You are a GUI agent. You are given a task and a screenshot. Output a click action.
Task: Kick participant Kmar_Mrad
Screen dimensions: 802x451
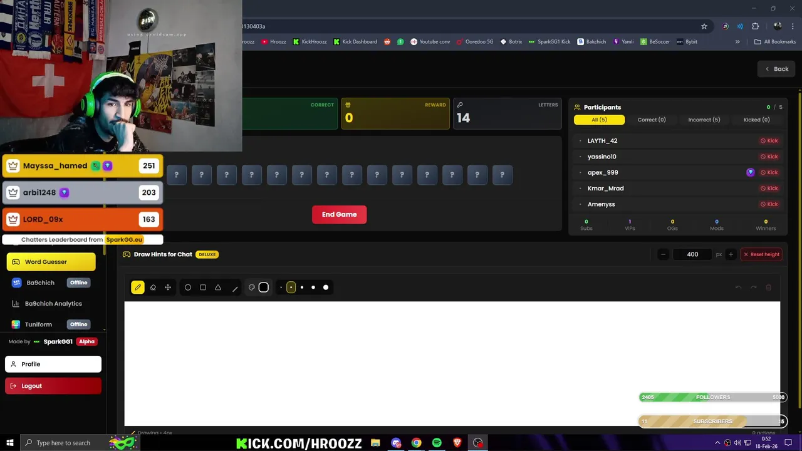[x=769, y=189]
